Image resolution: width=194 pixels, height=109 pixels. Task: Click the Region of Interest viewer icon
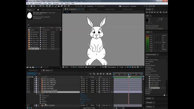(x=103, y=67)
